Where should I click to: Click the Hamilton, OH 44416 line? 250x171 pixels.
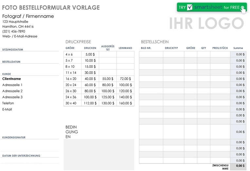pyautogui.click(x=18, y=26)
